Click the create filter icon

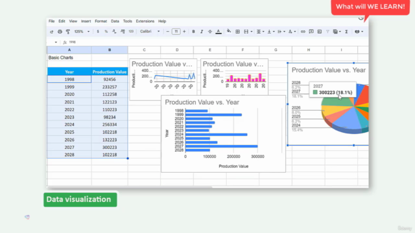coord(327,32)
